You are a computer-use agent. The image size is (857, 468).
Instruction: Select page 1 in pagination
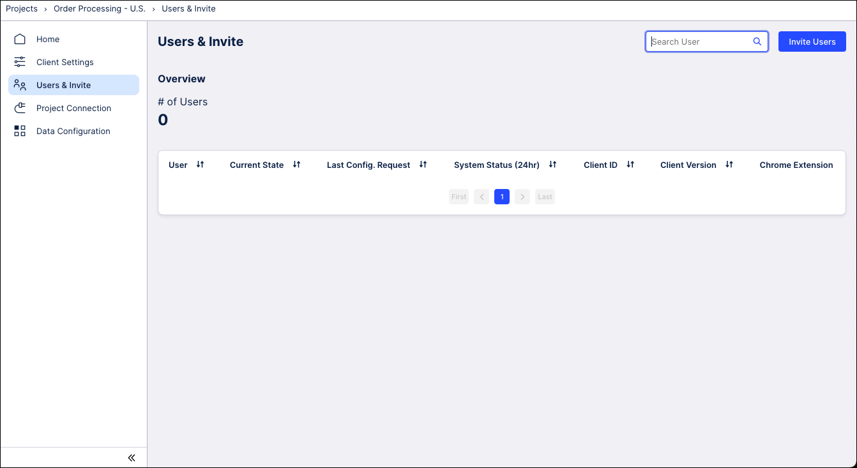tap(502, 197)
